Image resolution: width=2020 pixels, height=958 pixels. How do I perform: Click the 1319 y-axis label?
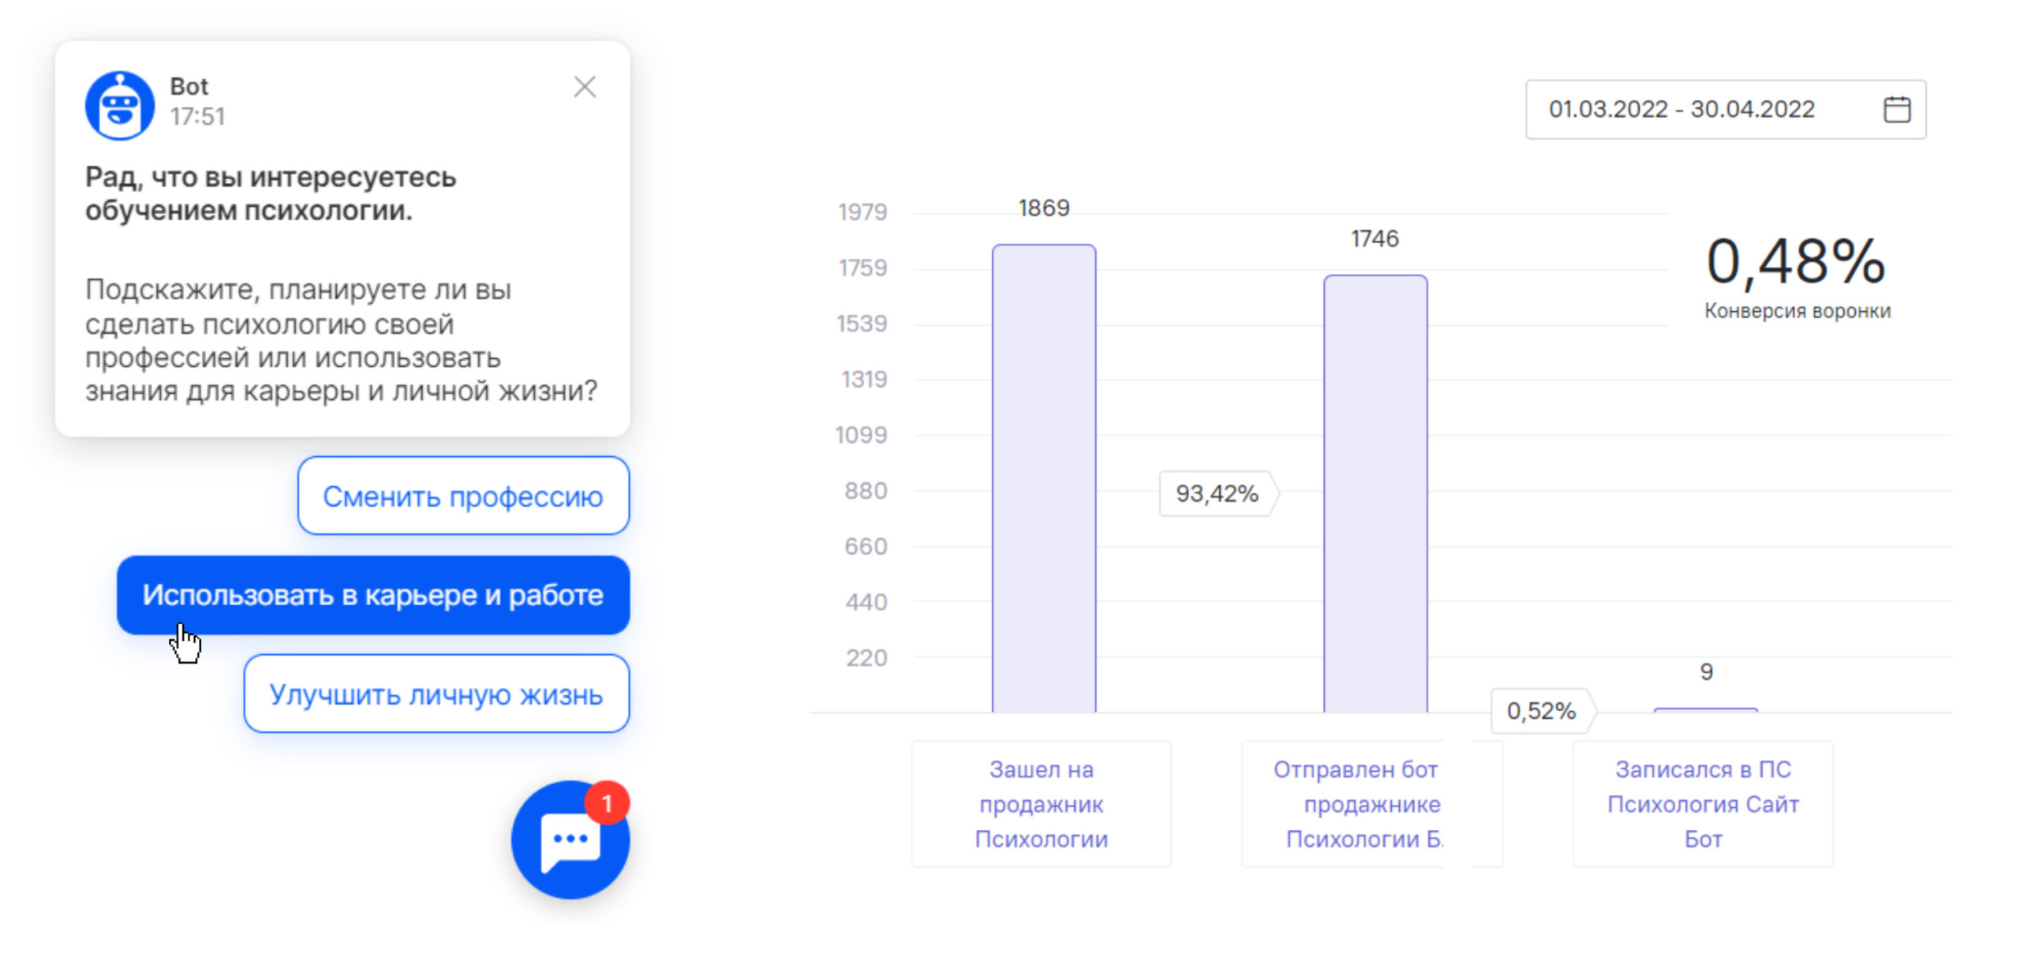coord(864,380)
